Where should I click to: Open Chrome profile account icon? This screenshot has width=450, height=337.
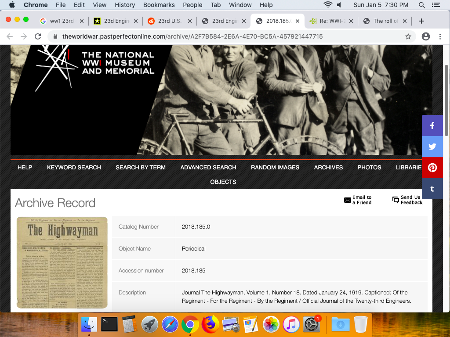(425, 36)
